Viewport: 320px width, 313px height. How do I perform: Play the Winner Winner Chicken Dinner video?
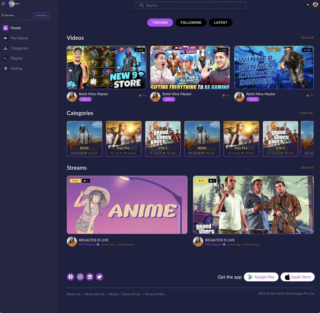click(274, 67)
